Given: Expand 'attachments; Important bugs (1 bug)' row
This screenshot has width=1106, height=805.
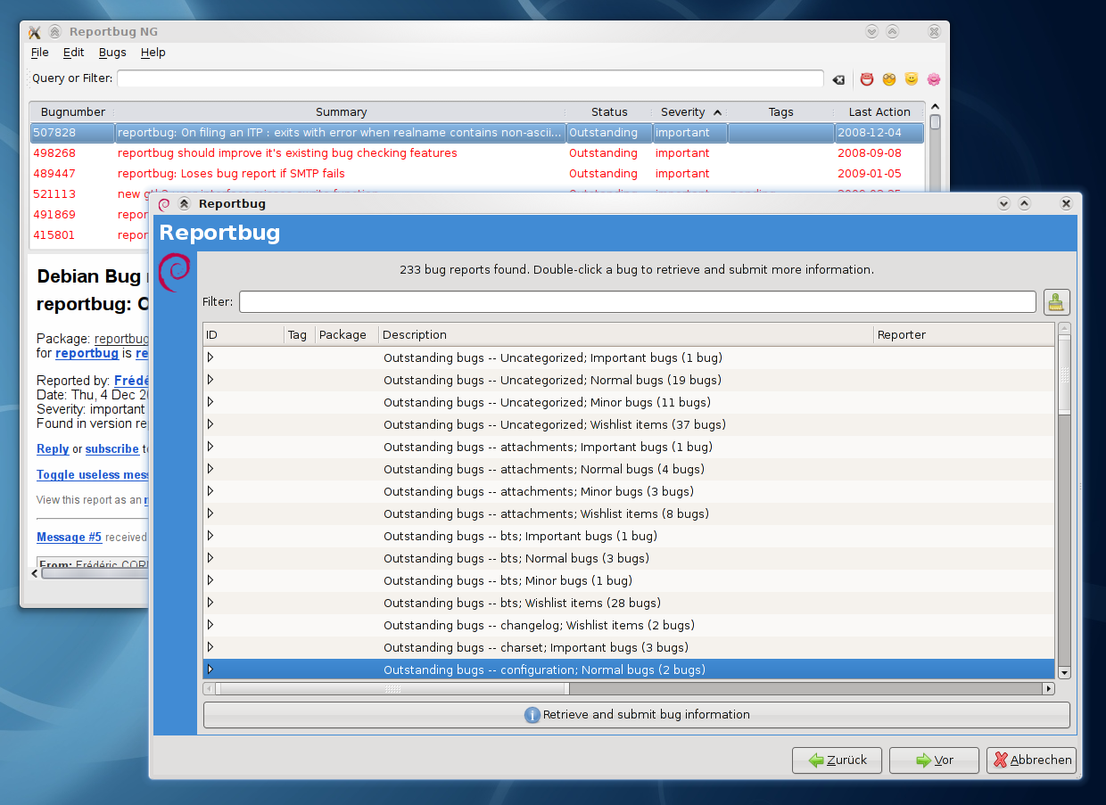Looking at the screenshot, I should point(210,447).
